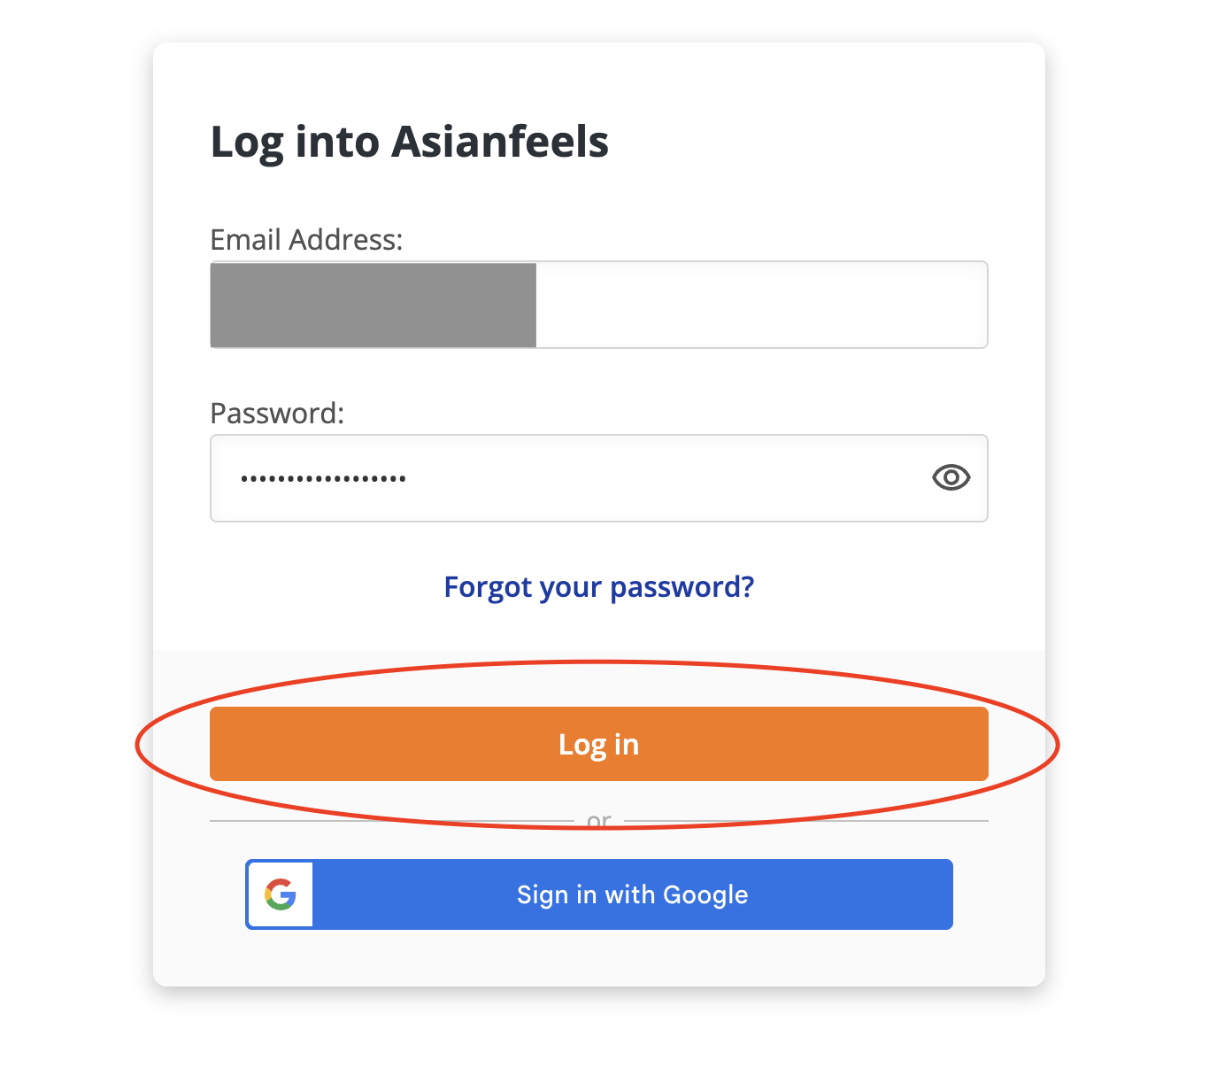Click the Email Address input field
This screenshot has width=1232, height=1068.
[x=598, y=304]
